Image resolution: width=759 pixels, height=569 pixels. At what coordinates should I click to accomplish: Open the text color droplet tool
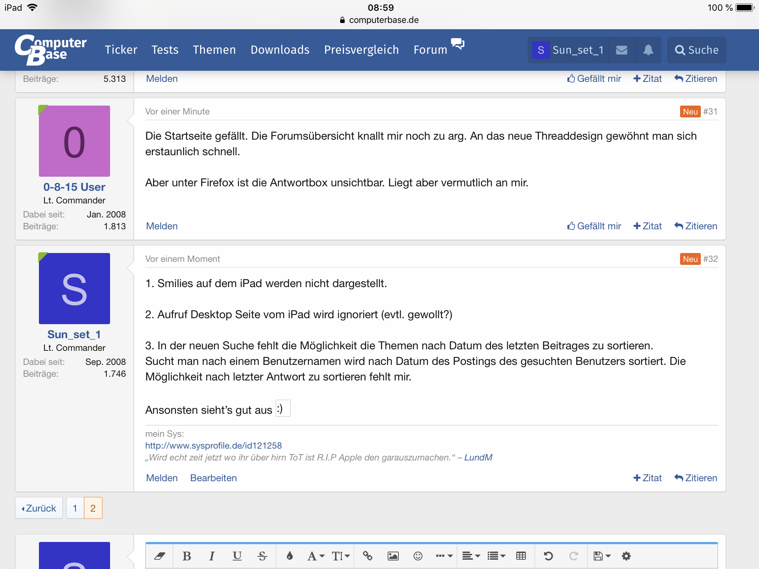[x=290, y=556]
